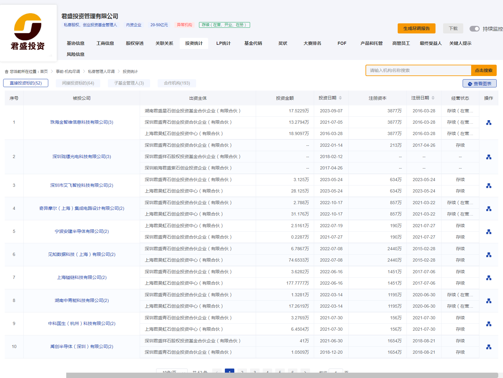
Task: Click the 生成尽调报告 button
Action: [416, 28]
